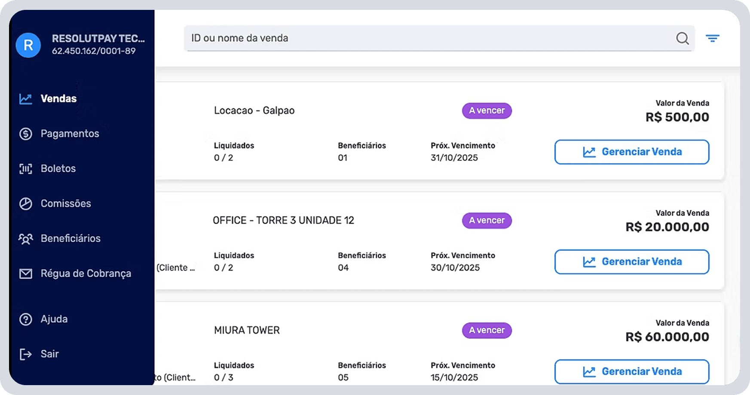Click the Beneficiários people icon
Image resolution: width=750 pixels, height=395 pixels.
(x=26, y=239)
